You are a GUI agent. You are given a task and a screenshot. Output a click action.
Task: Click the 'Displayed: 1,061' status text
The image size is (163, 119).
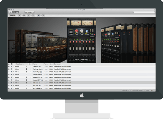(x=137, y=90)
